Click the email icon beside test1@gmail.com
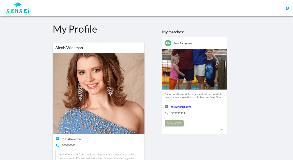This screenshot has width=293, height=160. [57, 139]
